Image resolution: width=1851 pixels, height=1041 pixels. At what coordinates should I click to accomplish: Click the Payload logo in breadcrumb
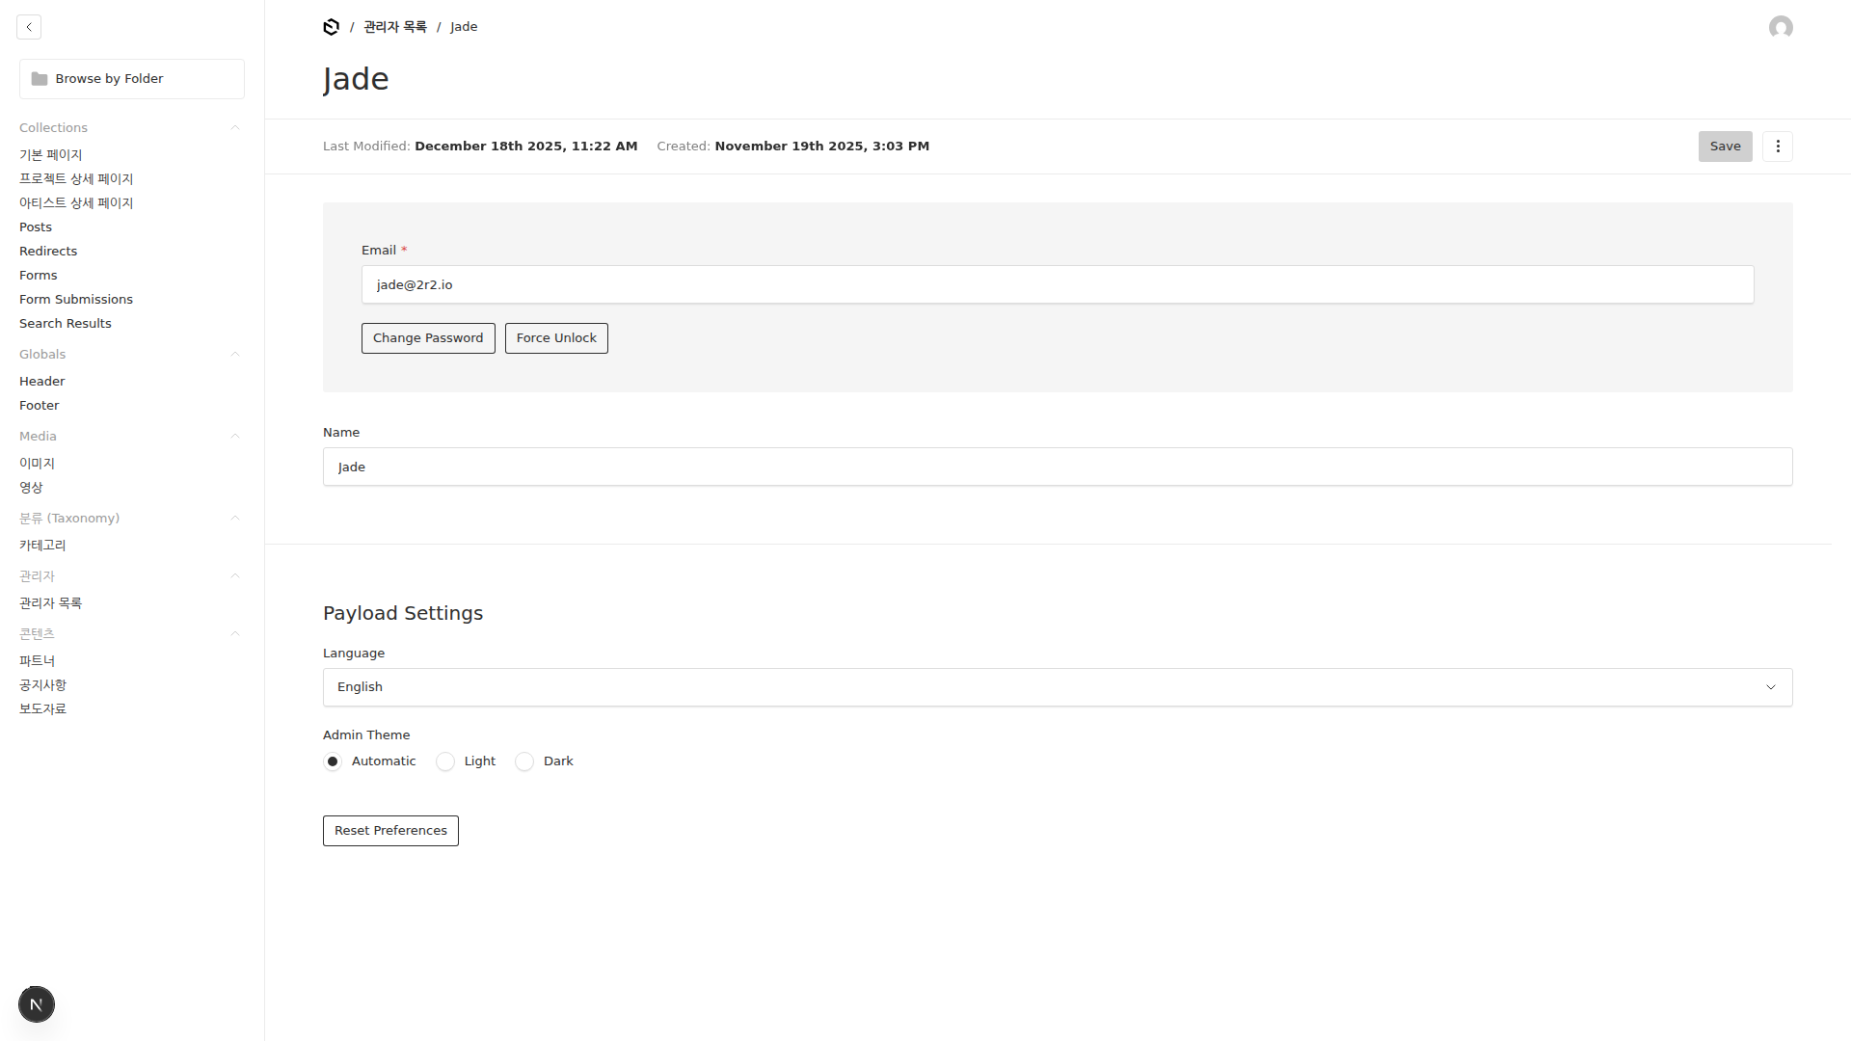(x=331, y=27)
